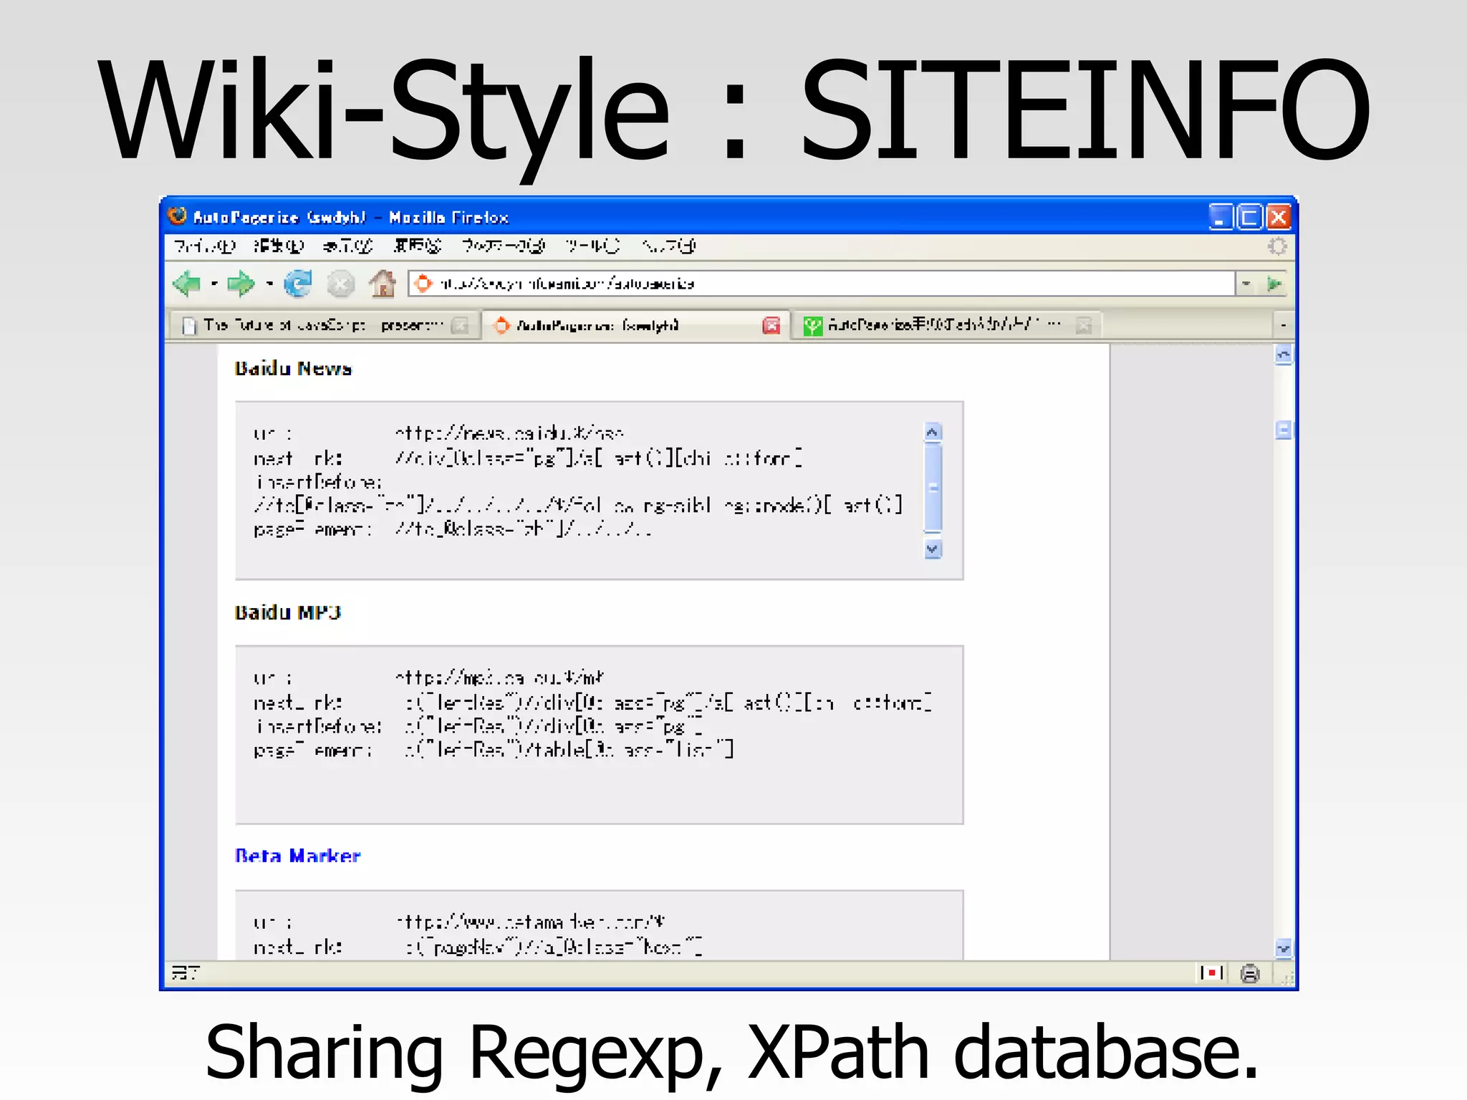The width and height of the screenshot is (1467, 1100).
Task: Click the throbber activity icon
Action: click(1276, 246)
